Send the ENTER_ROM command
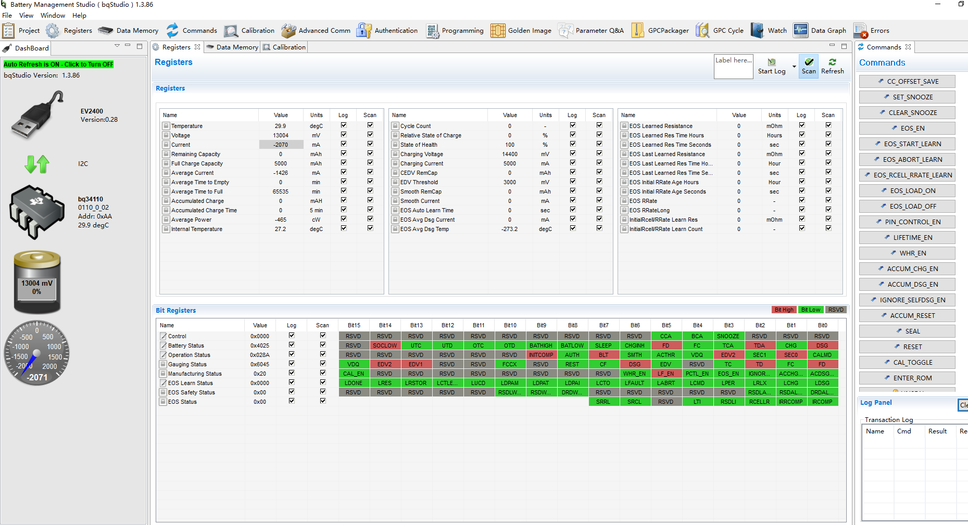Screen dimensions: 968x525 pos(907,378)
